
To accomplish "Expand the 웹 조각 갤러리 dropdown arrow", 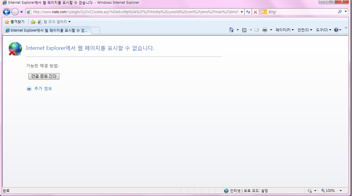I will [x=69, y=22].
